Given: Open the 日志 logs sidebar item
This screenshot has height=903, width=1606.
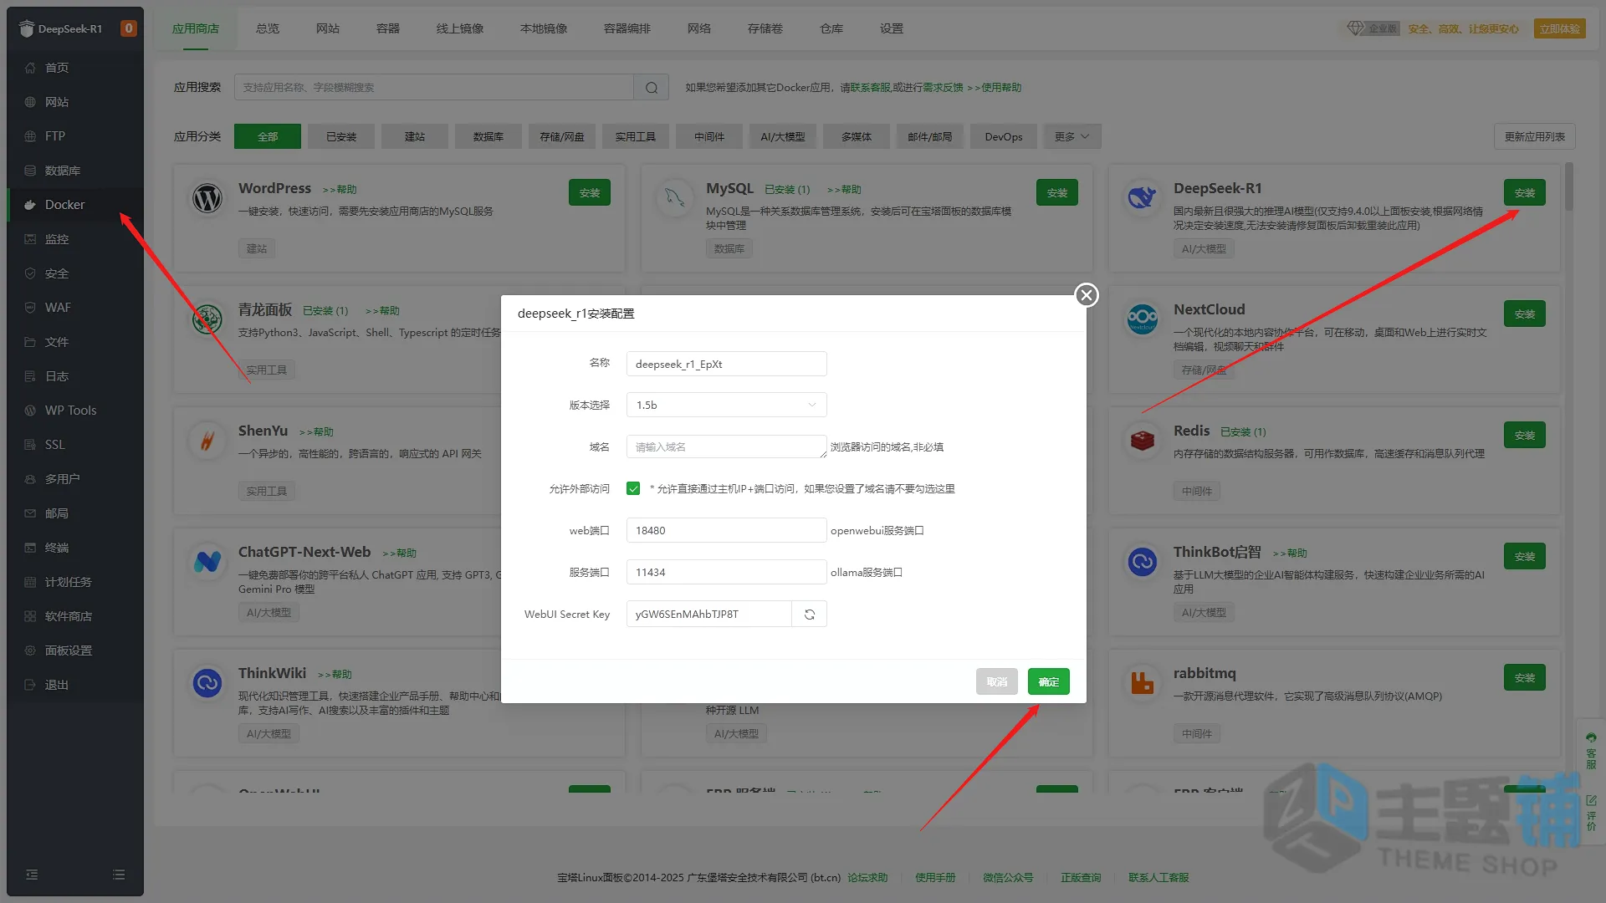Looking at the screenshot, I should pyautogui.click(x=75, y=376).
